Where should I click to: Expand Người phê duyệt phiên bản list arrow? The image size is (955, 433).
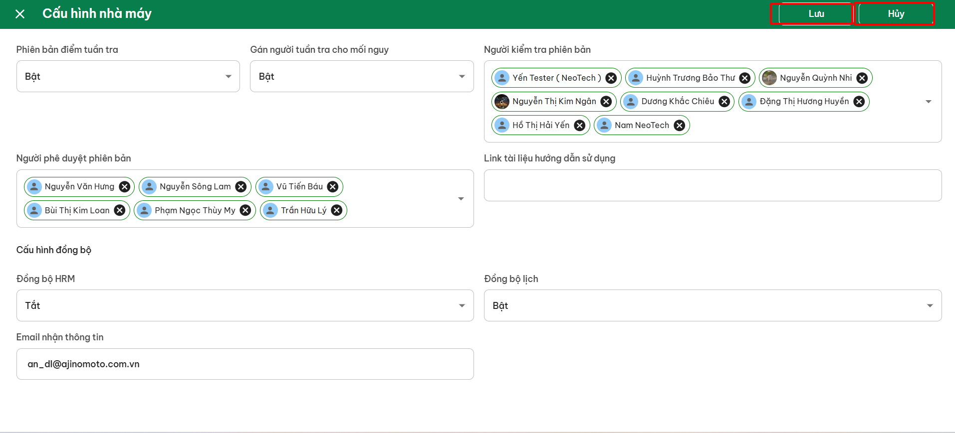pyautogui.click(x=461, y=199)
